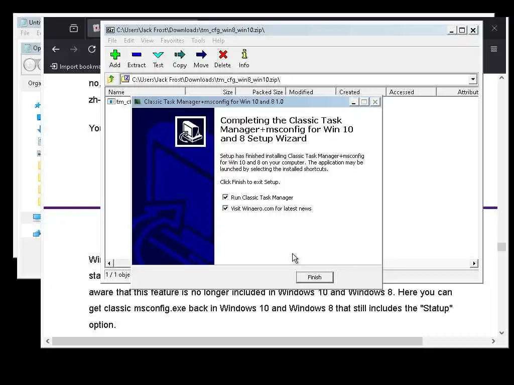Open the browser tab overview icon
514x385 pixels.
74,29
